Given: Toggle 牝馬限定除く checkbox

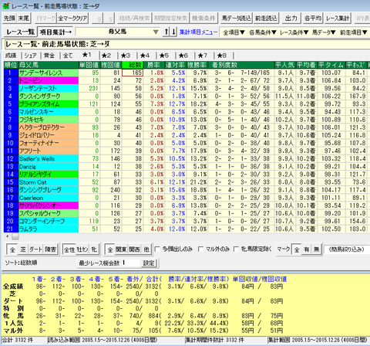Looking at the screenshot, I should pyautogui.click(x=236, y=249).
